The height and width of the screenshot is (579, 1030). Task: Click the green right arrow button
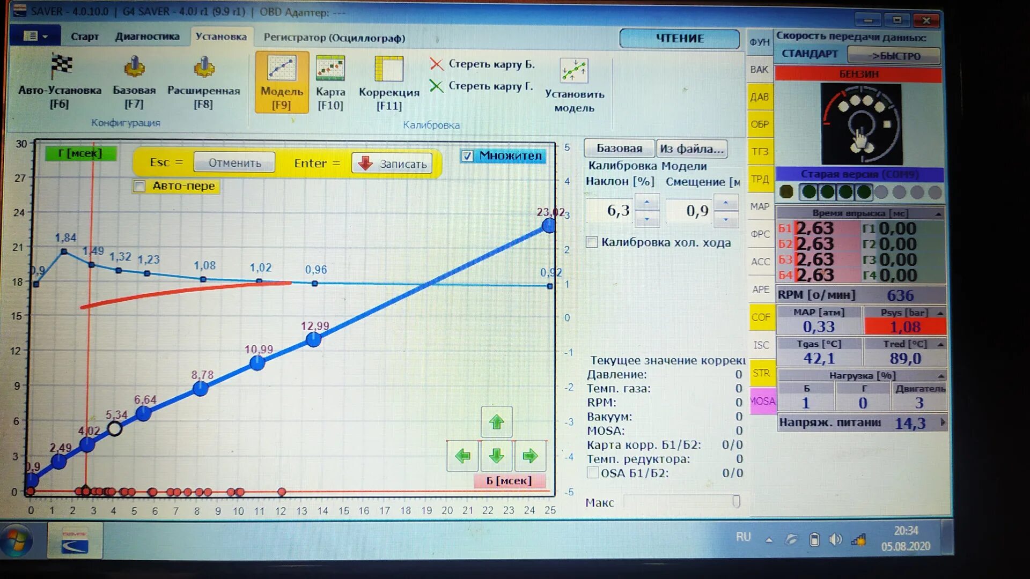tap(530, 456)
